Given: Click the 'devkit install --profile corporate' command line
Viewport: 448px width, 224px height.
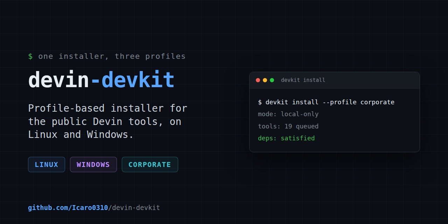Looking at the screenshot, I should (326, 102).
